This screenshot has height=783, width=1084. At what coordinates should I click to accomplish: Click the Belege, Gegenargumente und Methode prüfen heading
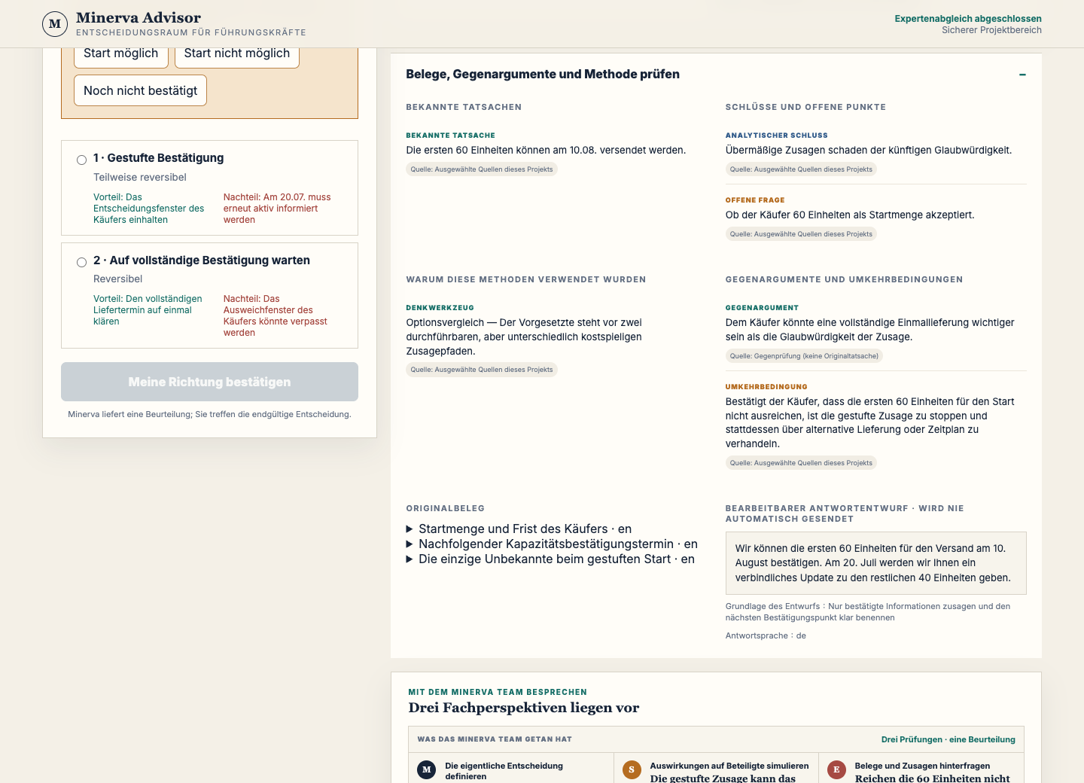543,74
